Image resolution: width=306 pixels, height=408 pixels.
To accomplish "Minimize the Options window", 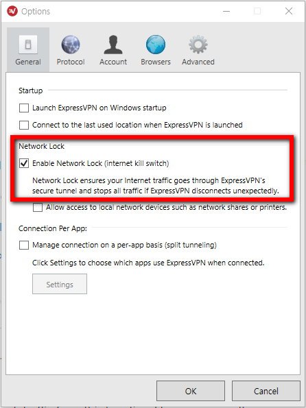I will tap(226, 11).
